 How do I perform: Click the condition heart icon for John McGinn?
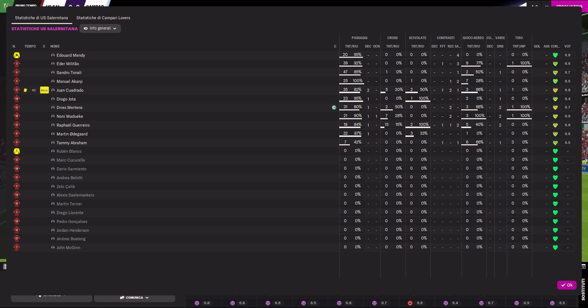(555, 248)
